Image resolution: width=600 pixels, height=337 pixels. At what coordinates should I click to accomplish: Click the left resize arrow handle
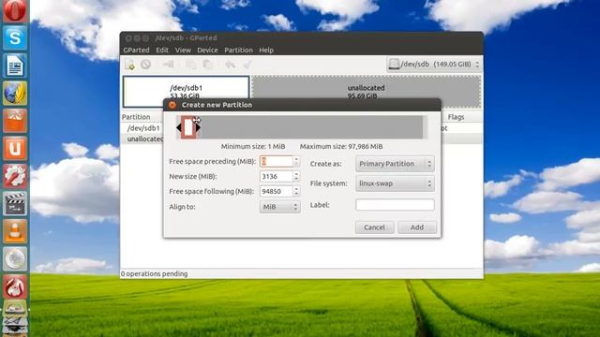[x=179, y=127]
